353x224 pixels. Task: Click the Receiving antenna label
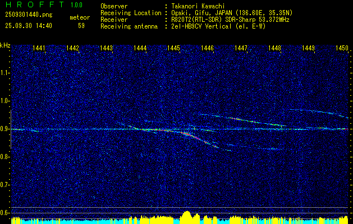[129, 26]
